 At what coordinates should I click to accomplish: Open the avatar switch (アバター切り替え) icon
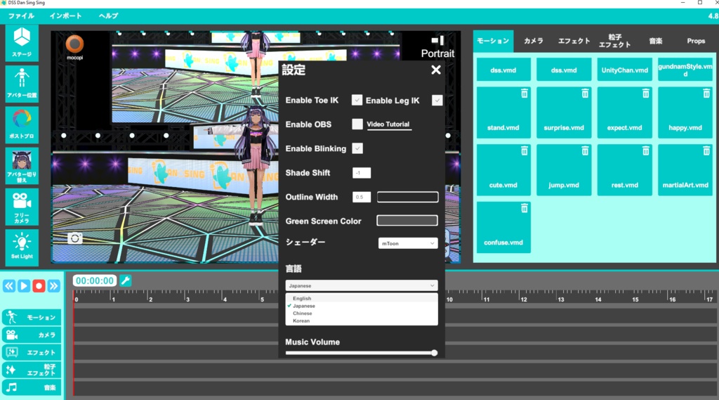(22, 166)
